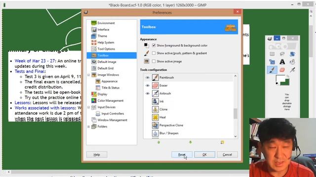This screenshot has width=316, height=177.
Task: Select the Rectangle Select tool in the toolbox
Action: (x=272, y=54)
